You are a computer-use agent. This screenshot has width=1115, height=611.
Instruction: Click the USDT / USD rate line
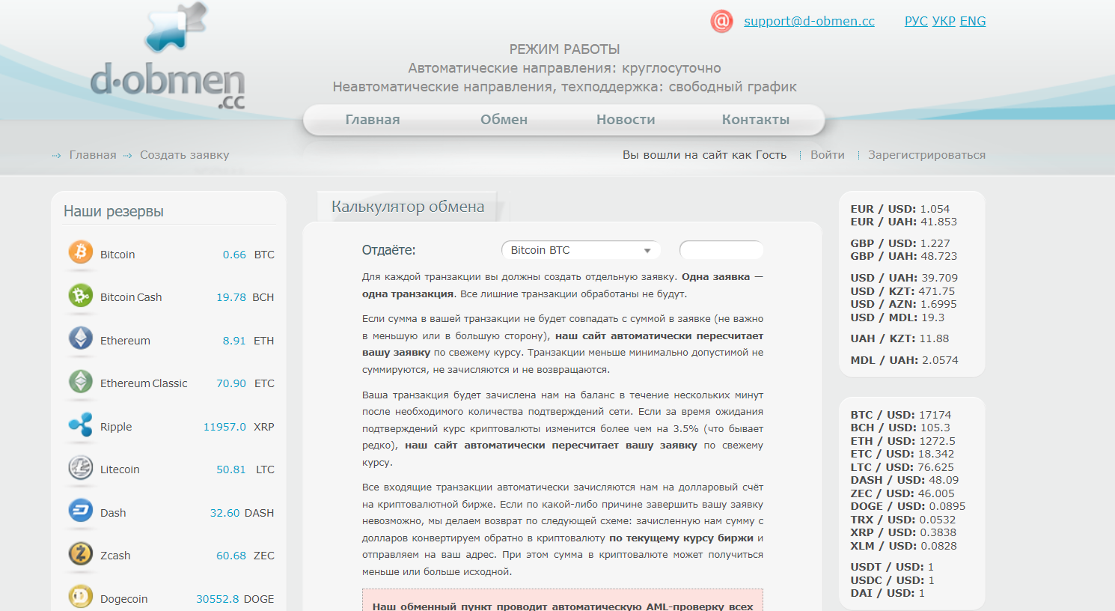pyautogui.click(x=892, y=567)
